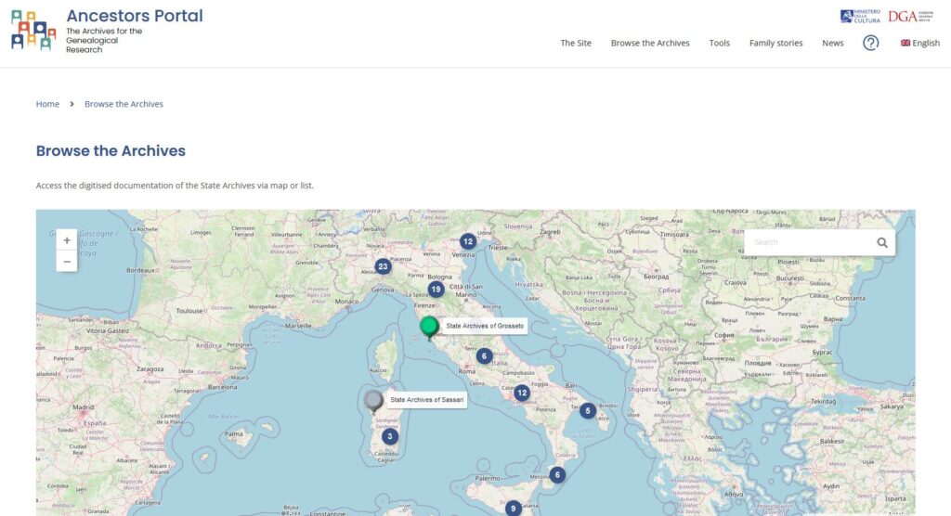951x516 pixels.
Task: Select the green Grosseto map pin
Action: pyautogui.click(x=429, y=326)
